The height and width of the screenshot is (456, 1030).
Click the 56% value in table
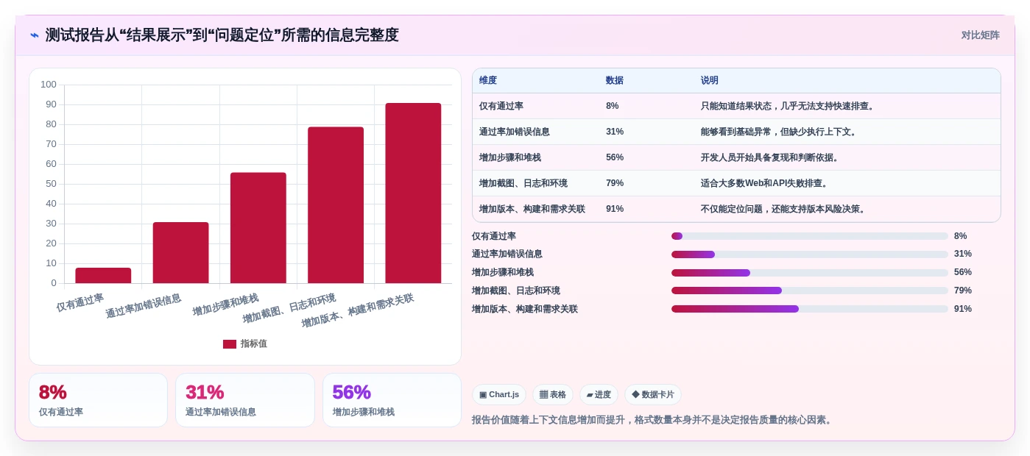coord(615,157)
